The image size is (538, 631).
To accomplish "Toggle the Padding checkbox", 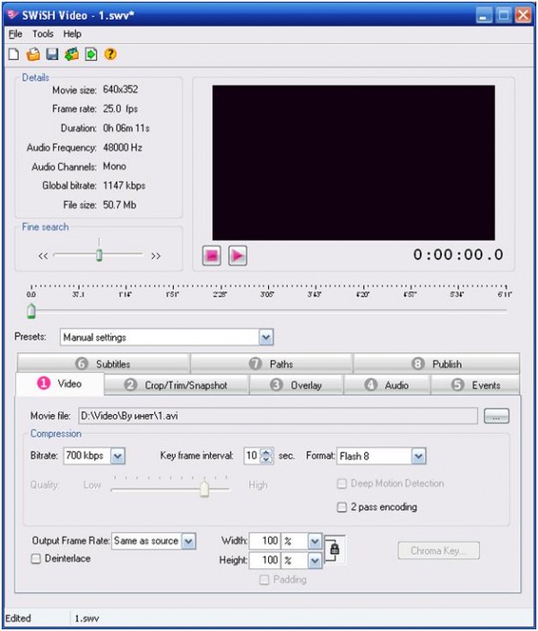I will click(265, 580).
